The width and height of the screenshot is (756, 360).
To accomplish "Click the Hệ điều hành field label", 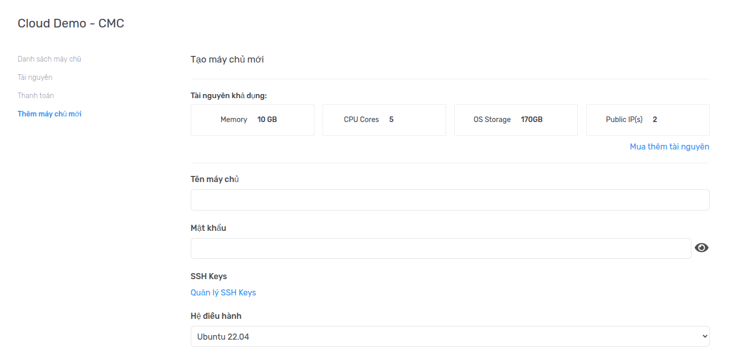I will (216, 316).
